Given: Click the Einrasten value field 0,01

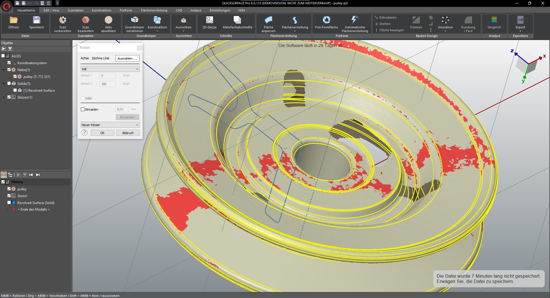Looking at the screenshot, I should pyautogui.click(x=122, y=109).
